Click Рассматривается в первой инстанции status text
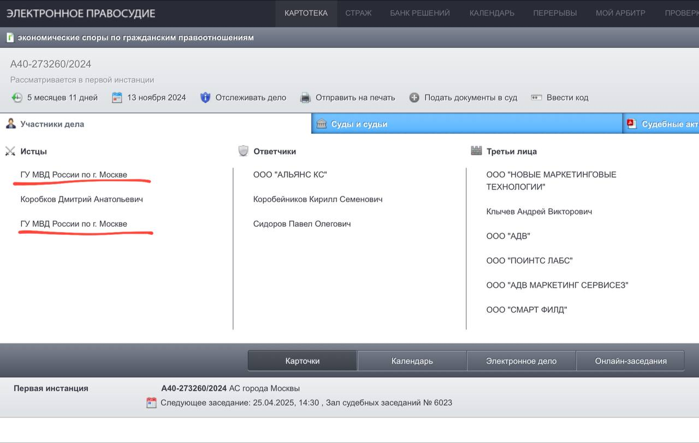Viewport: 699px width, 443px height. click(82, 80)
